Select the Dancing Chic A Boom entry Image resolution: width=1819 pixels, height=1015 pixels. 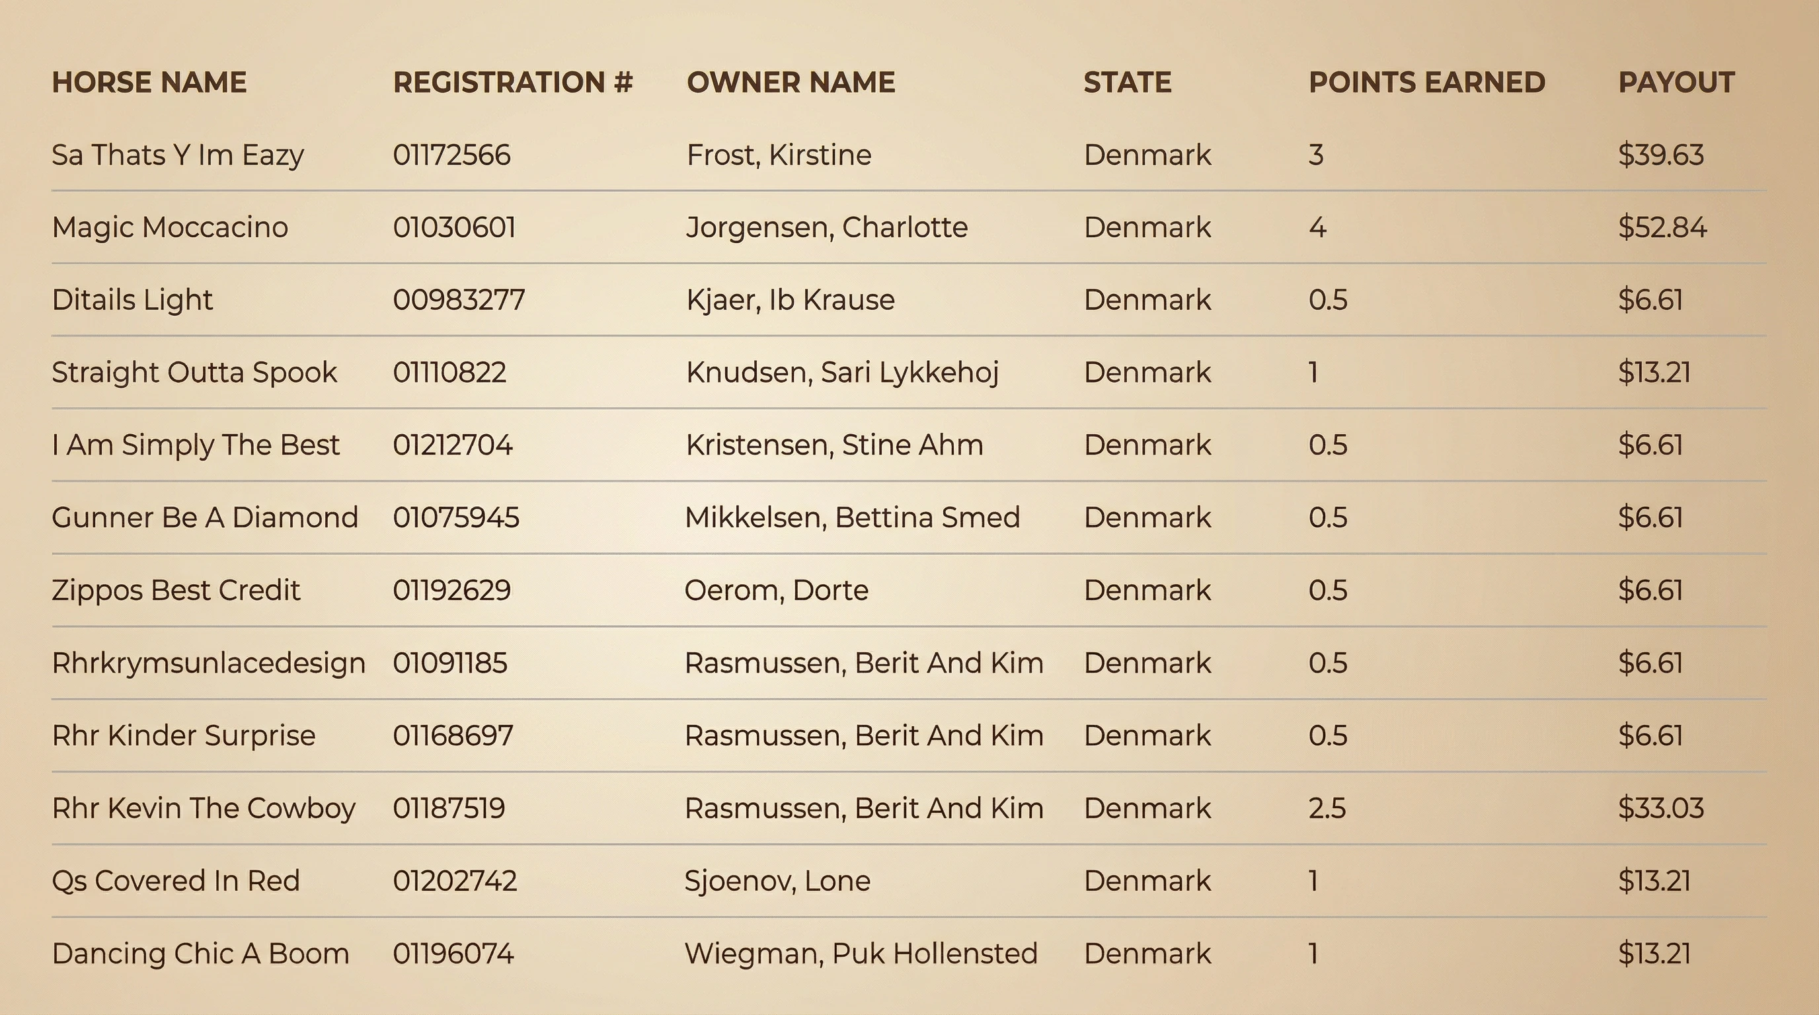tap(200, 954)
